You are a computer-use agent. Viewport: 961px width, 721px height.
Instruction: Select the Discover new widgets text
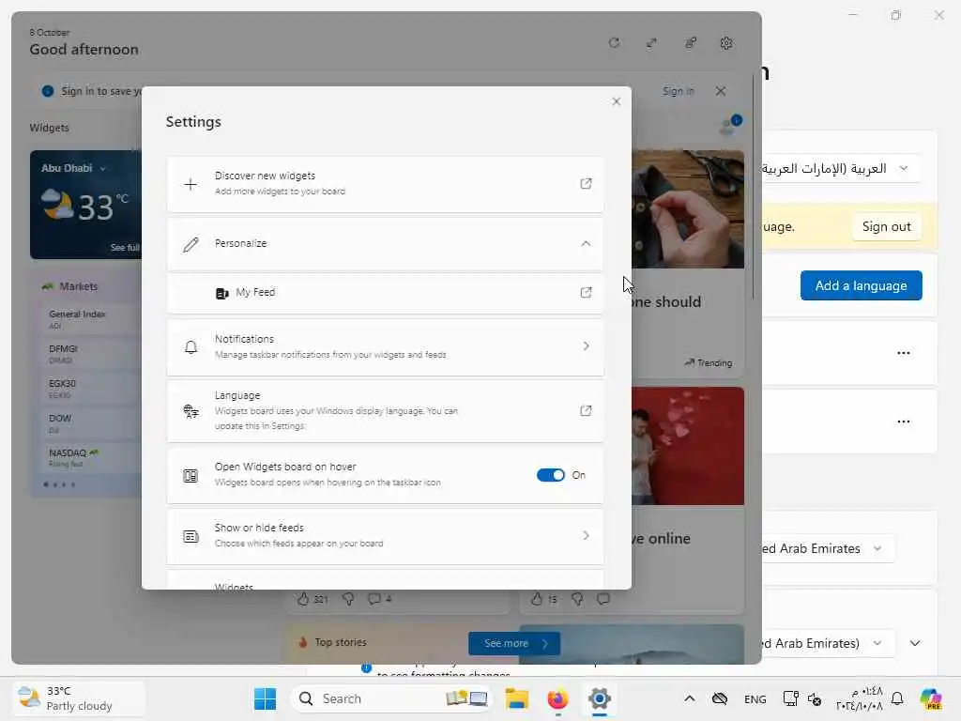(x=265, y=176)
